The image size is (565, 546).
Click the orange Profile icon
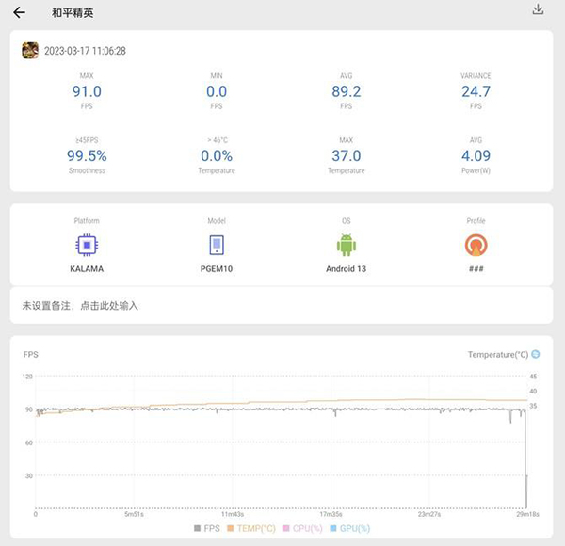tap(476, 246)
